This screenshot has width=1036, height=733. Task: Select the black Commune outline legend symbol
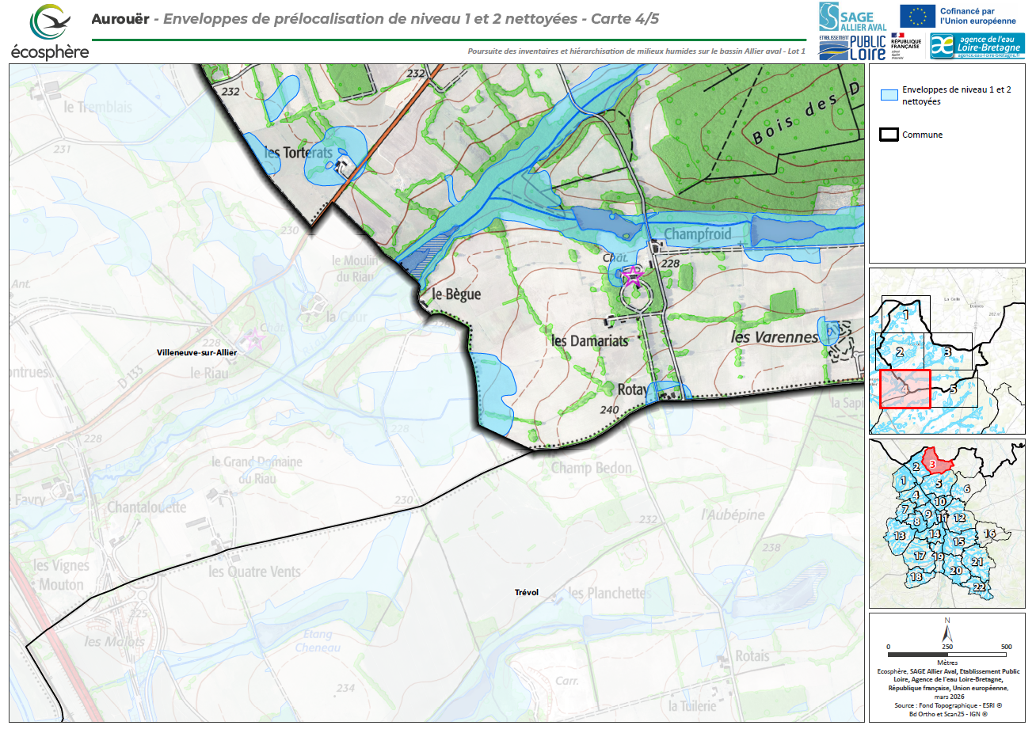tap(889, 135)
